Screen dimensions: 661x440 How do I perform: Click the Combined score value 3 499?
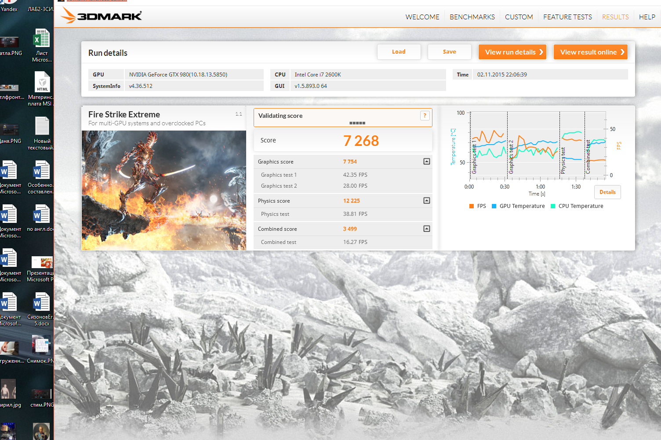[x=350, y=229]
